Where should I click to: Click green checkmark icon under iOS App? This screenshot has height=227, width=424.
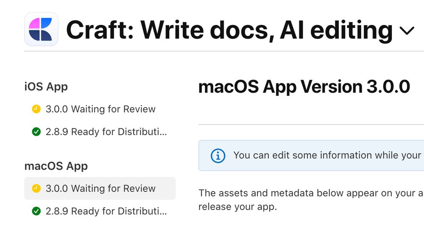36,132
